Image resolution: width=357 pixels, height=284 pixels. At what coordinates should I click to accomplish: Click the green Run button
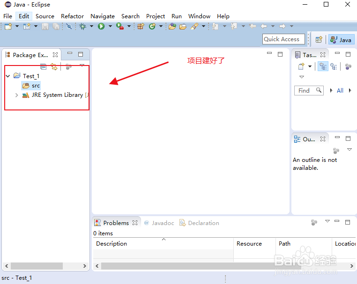click(x=101, y=26)
